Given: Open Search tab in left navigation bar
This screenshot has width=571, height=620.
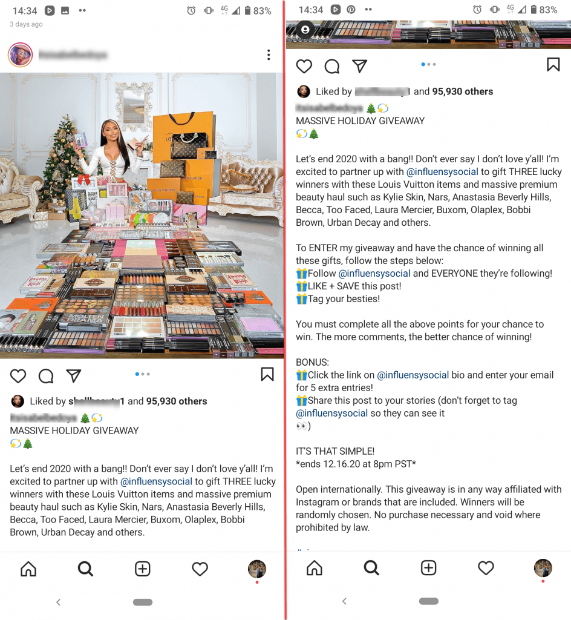Looking at the screenshot, I should [x=85, y=569].
